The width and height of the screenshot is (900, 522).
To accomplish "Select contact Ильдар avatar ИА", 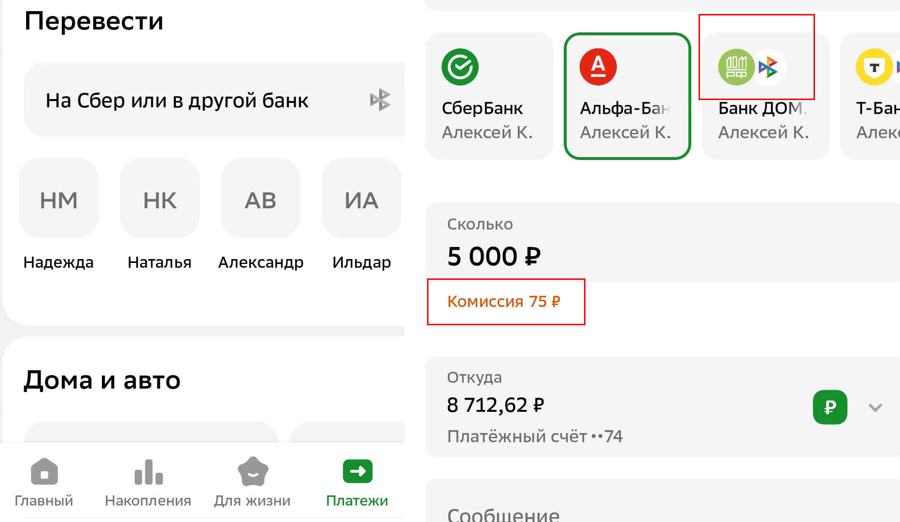I will 361,199.
